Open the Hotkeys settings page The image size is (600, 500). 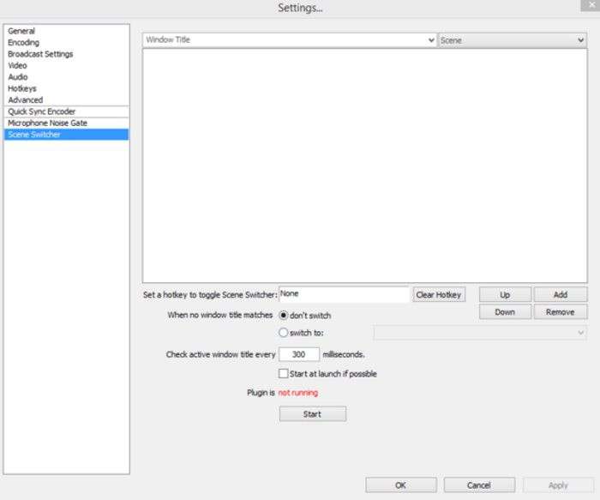(x=22, y=88)
